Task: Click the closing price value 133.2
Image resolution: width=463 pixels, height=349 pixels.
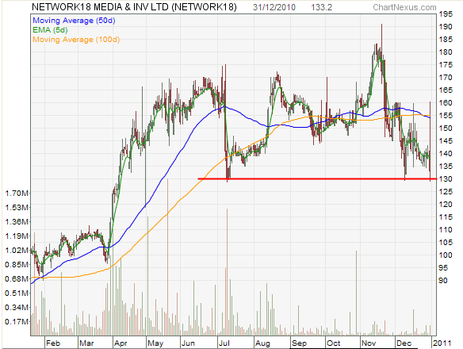Action: [x=321, y=7]
